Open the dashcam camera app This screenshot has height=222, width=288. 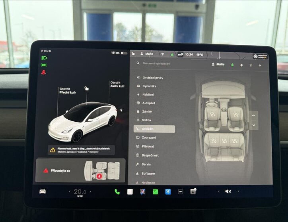(x=193, y=191)
